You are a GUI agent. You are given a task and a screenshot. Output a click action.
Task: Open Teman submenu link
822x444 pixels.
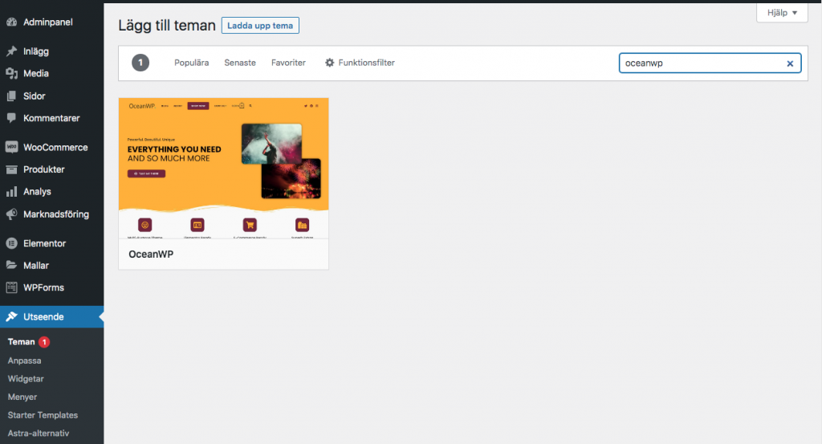tap(22, 342)
